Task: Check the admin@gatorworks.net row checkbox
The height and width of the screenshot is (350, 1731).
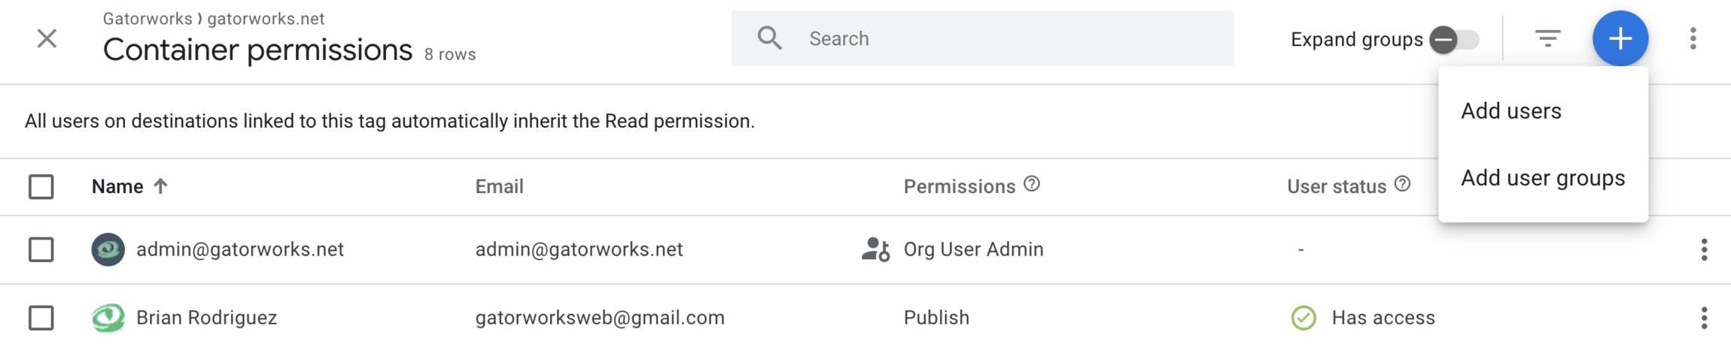Action: 41,249
